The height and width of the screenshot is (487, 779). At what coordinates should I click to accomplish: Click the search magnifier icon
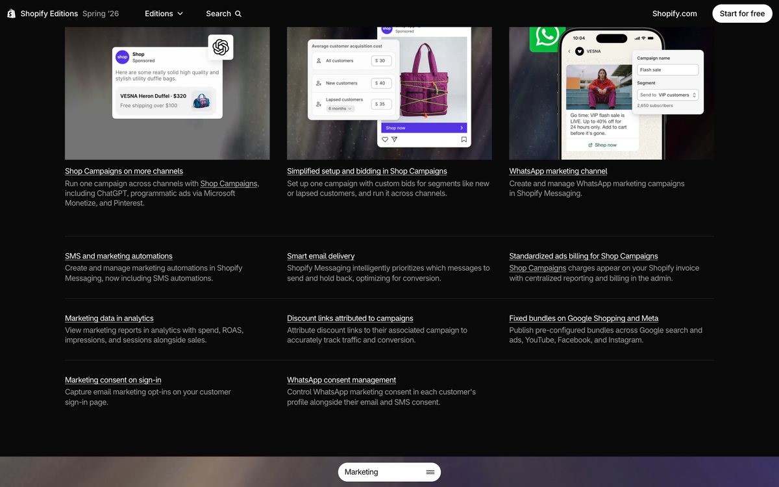[238, 14]
